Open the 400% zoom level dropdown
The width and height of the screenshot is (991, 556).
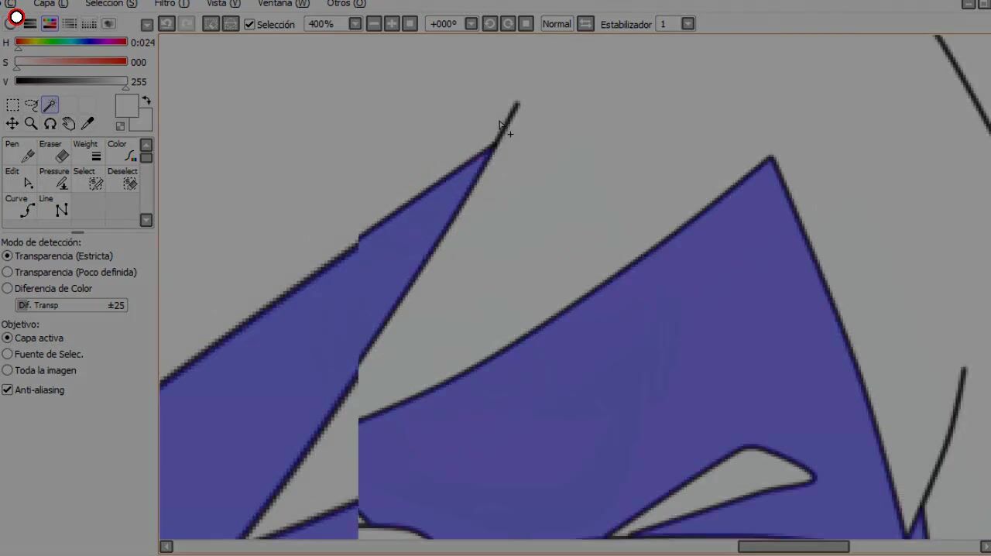coord(355,25)
